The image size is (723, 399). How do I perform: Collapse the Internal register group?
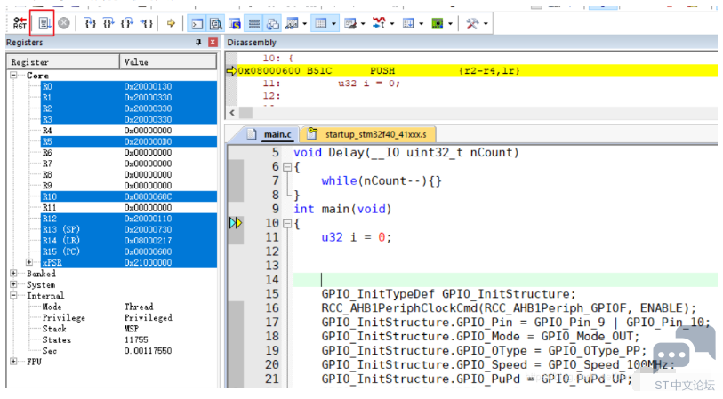14,295
